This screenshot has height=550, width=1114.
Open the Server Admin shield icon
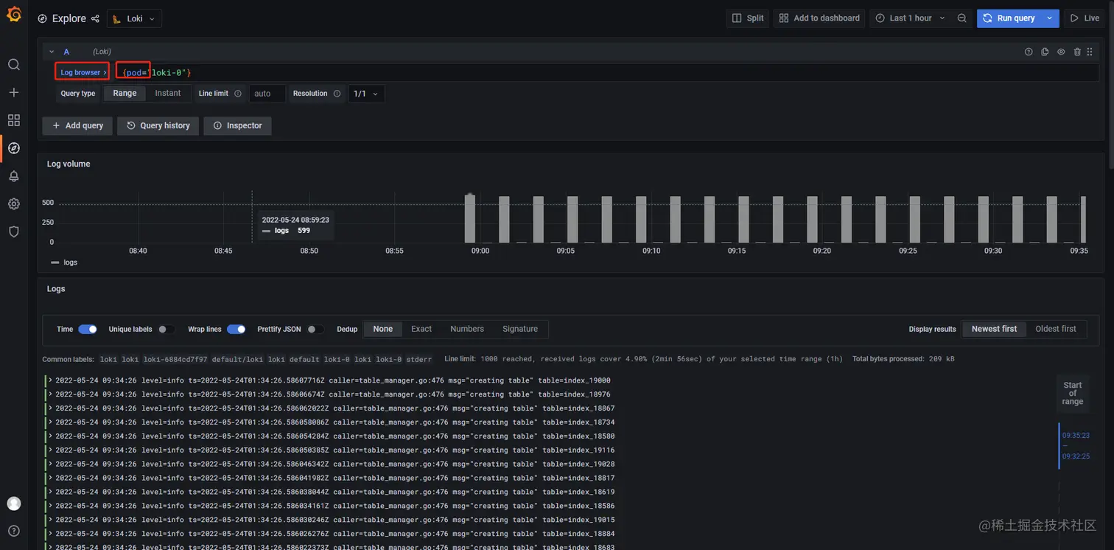14,232
